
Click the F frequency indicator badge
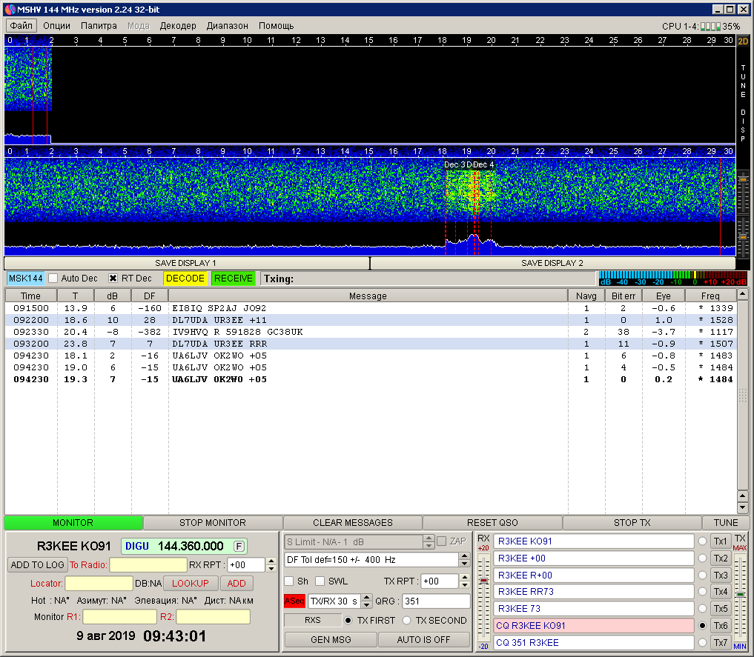pos(239,546)
